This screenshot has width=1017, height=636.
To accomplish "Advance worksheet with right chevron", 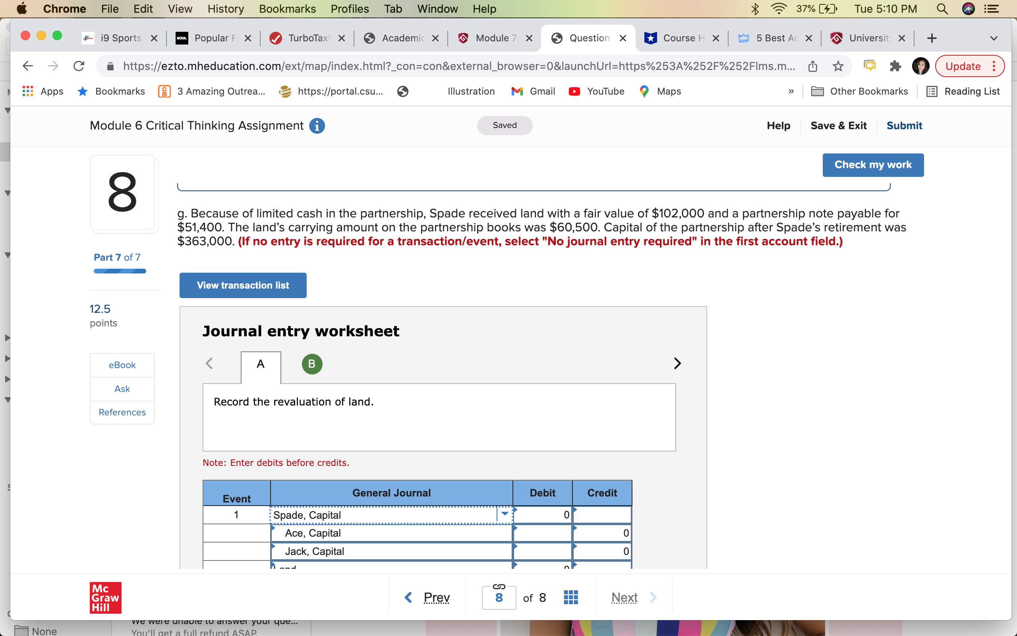I will coord(677,363).
